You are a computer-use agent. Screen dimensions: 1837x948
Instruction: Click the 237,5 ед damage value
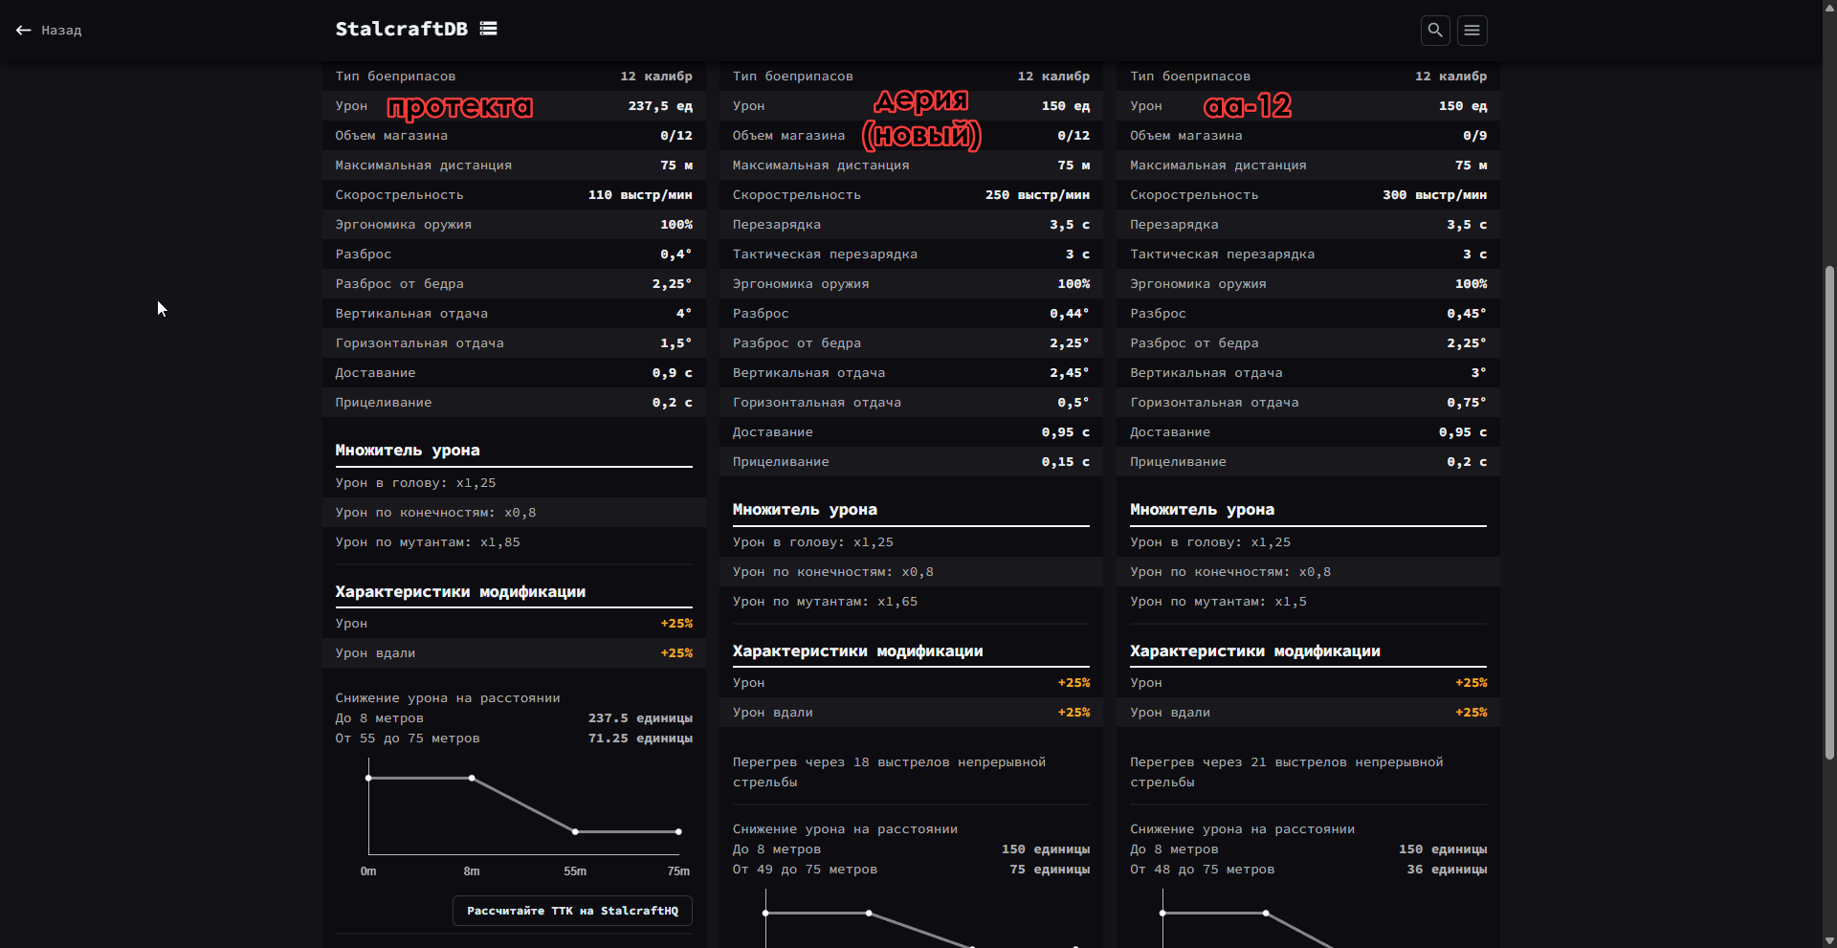tap(659, 106)
